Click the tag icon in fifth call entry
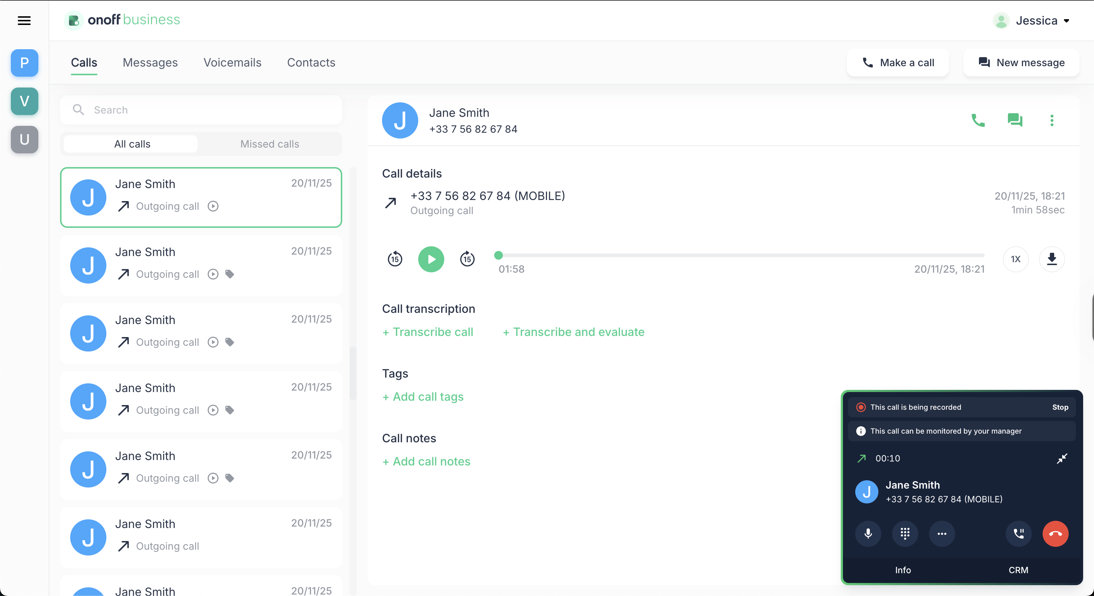The image size is (1094, 596). (230, 478)
